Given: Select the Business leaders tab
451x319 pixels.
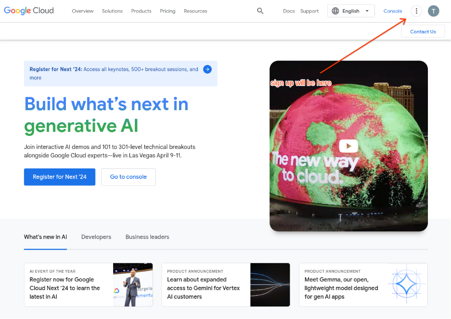Looking at the screenshot, I should pyautogui.click(x=147, y=237).
